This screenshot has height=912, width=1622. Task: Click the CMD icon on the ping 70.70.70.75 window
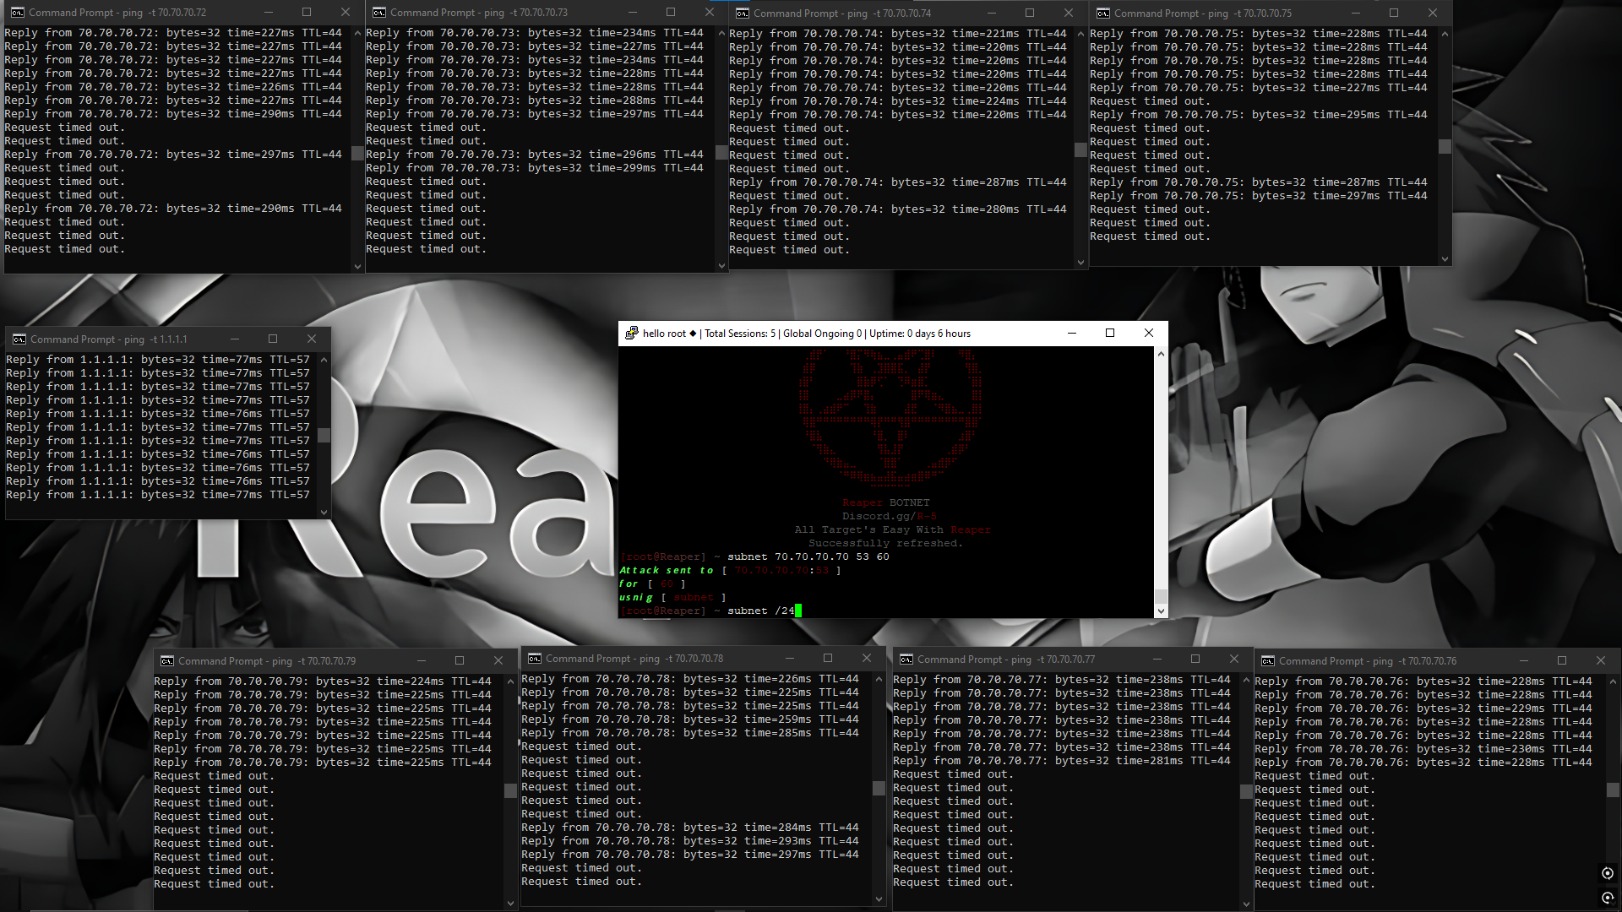point(1104,13)
